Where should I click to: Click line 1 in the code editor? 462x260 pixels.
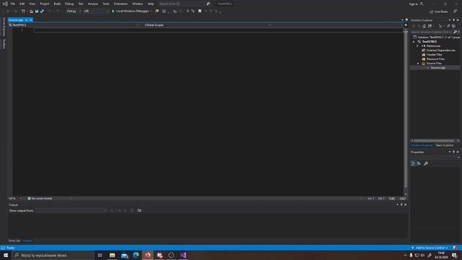click(x=218, y=30)
